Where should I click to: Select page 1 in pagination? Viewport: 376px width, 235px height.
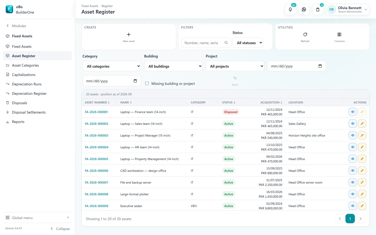coord(350,219)
